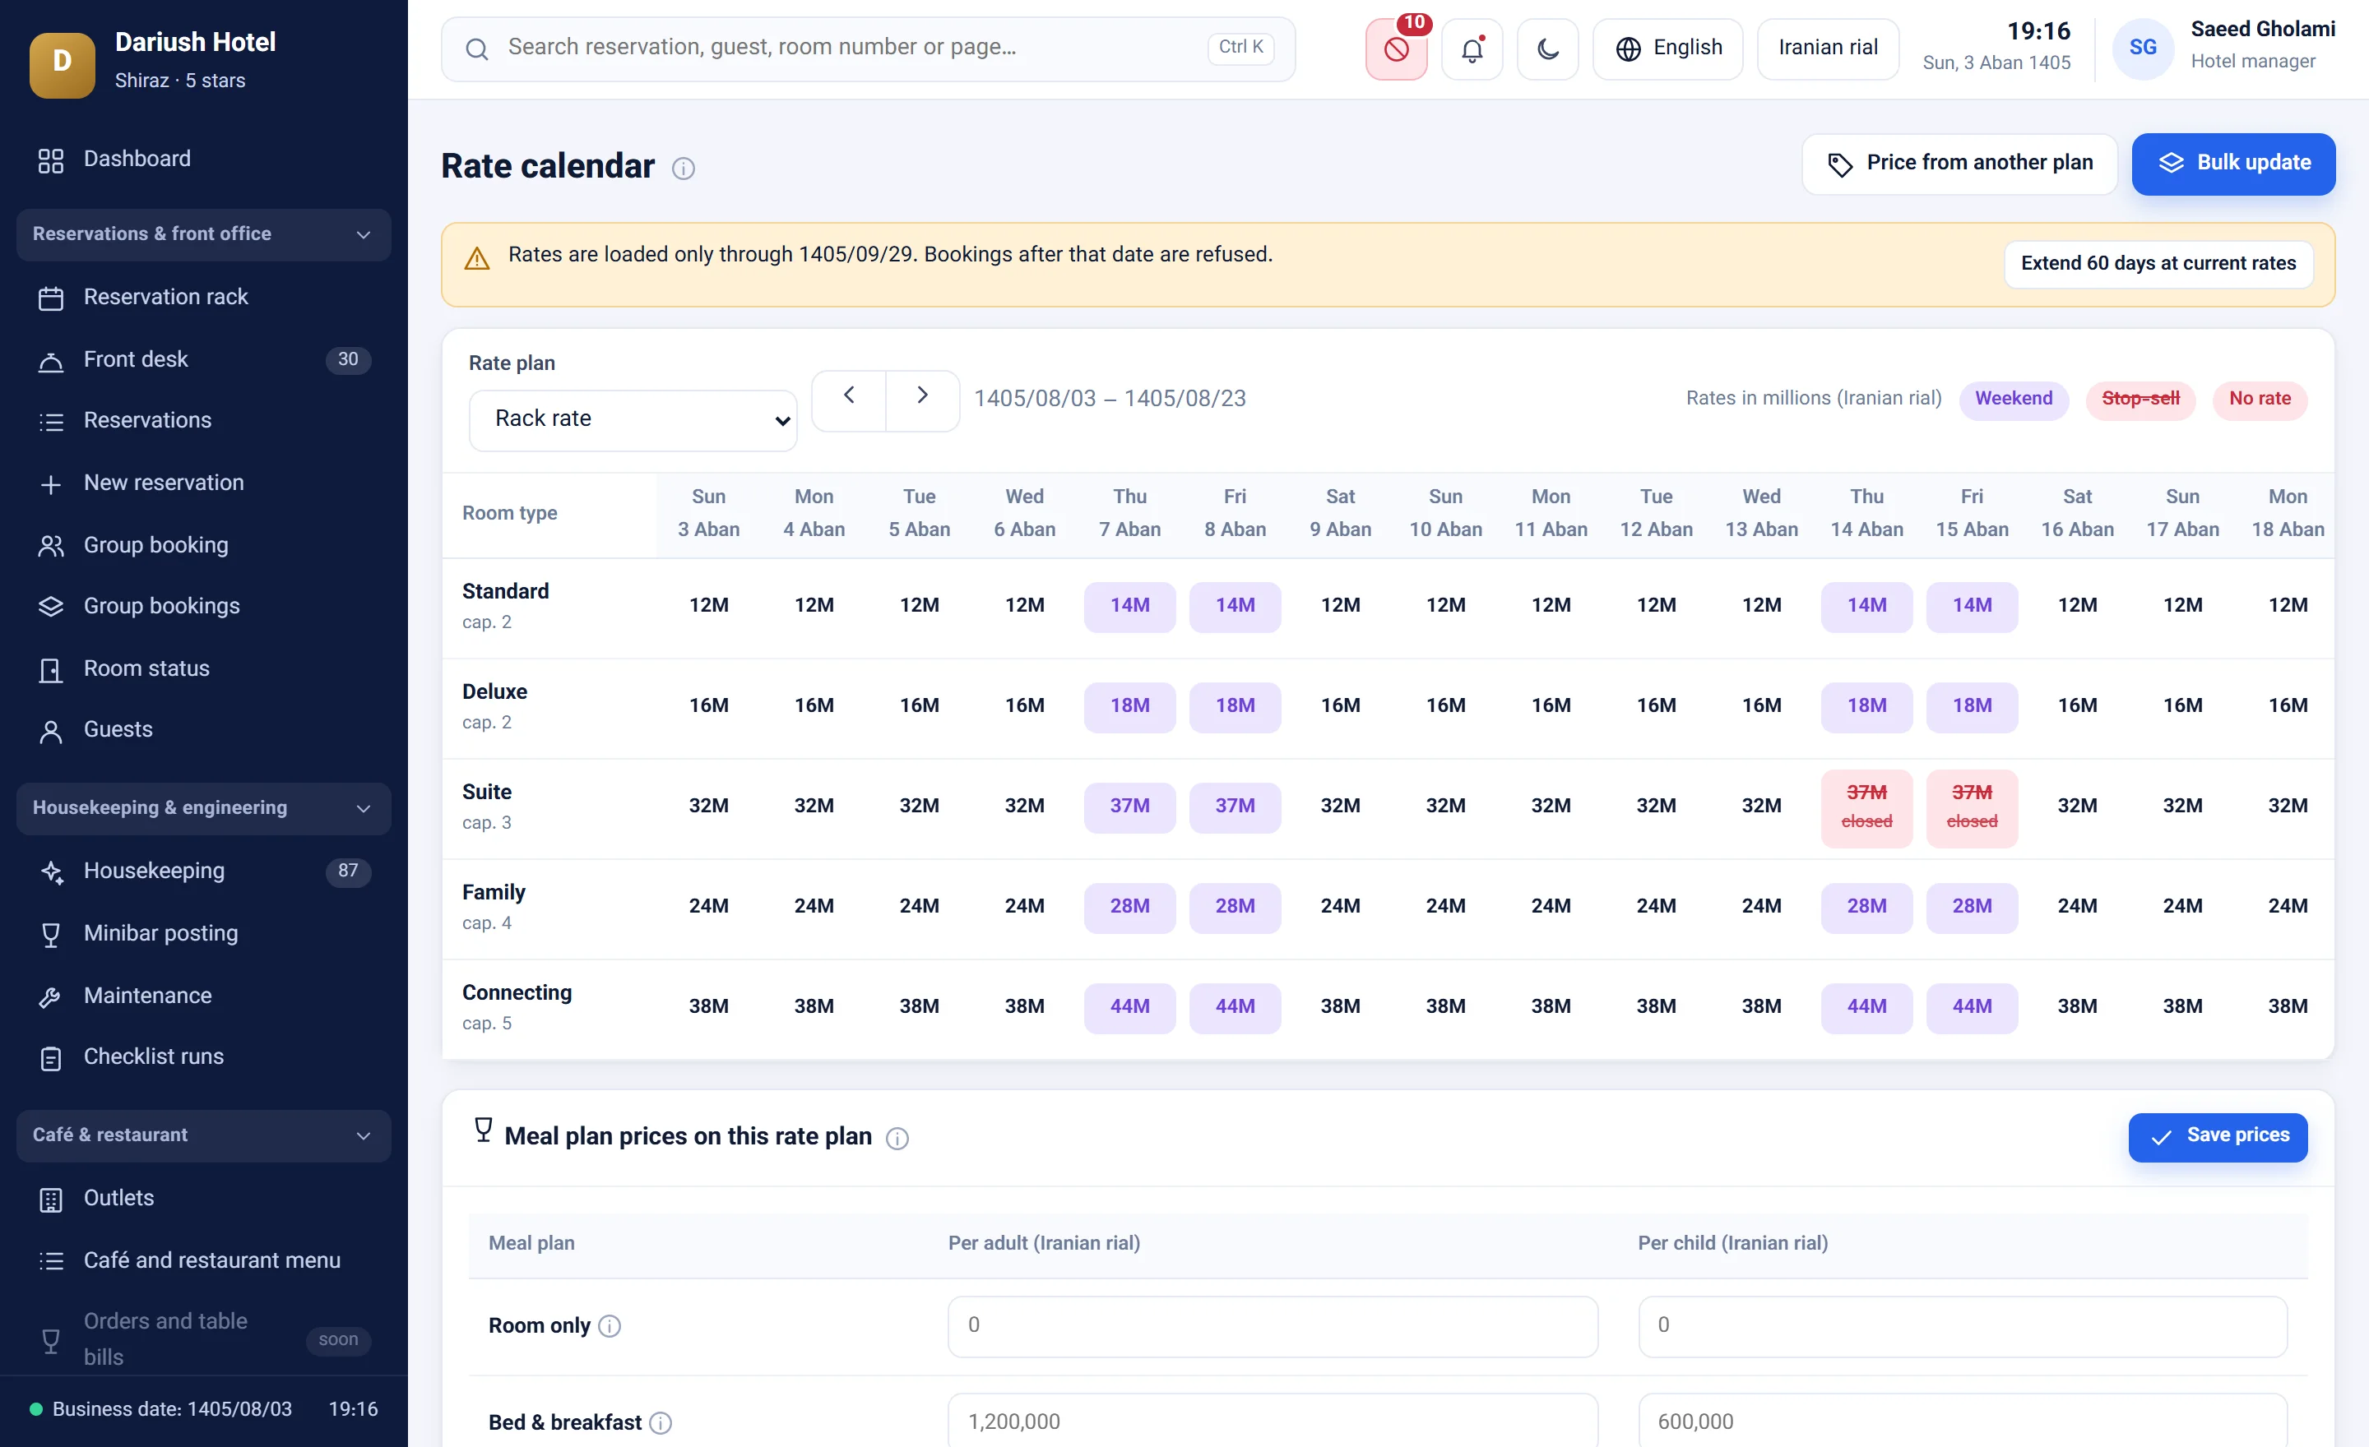Image resolution: width=2369 pixels, height=1447 pixels.
Task: Click the Save prices button
Action: coord(2217,1137)
